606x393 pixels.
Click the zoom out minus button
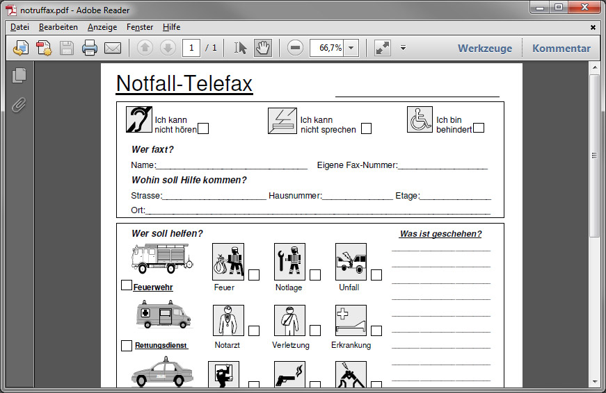click(x=296, y=48)
